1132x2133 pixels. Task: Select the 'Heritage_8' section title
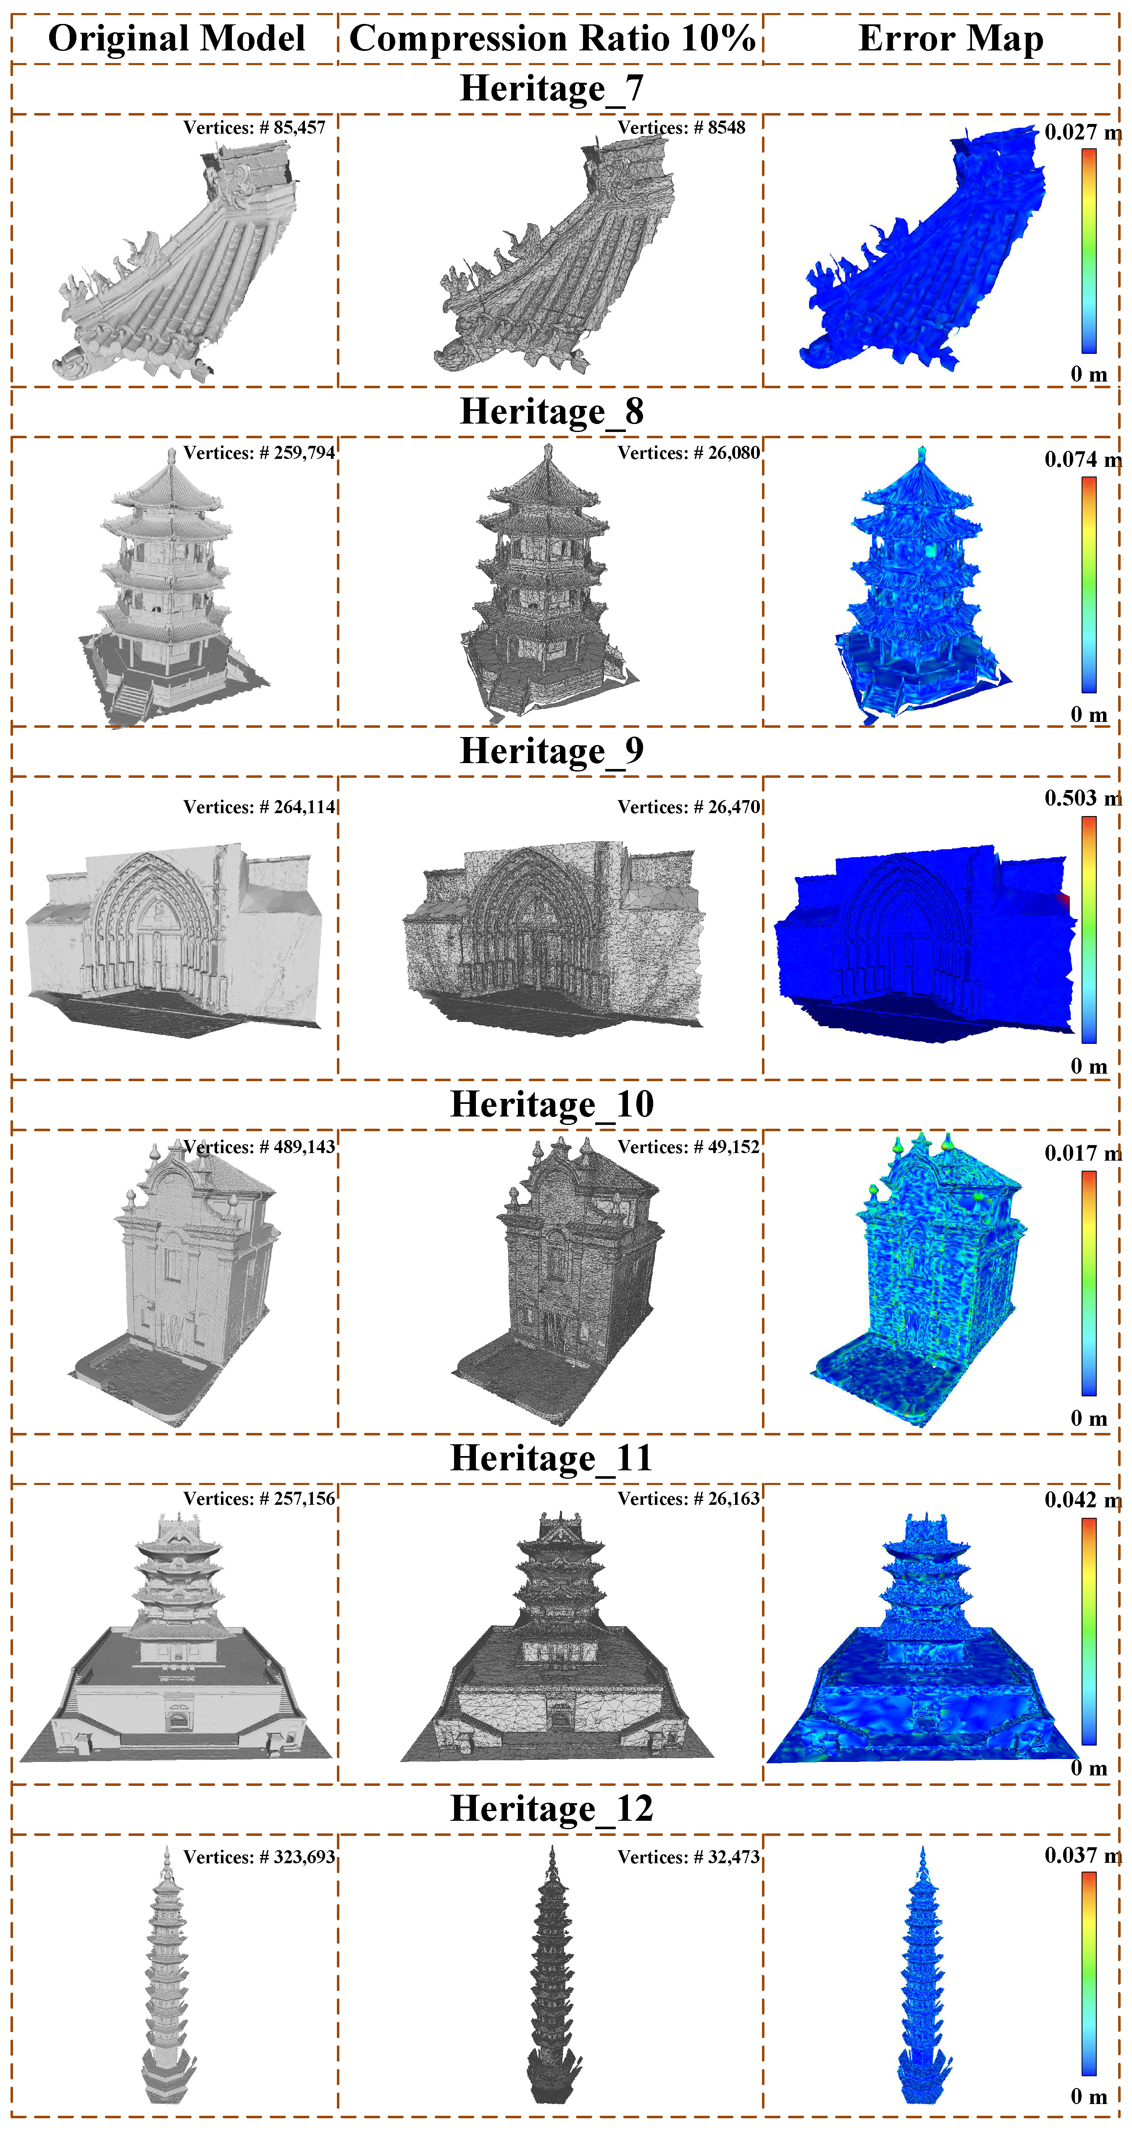pos(552,411)
